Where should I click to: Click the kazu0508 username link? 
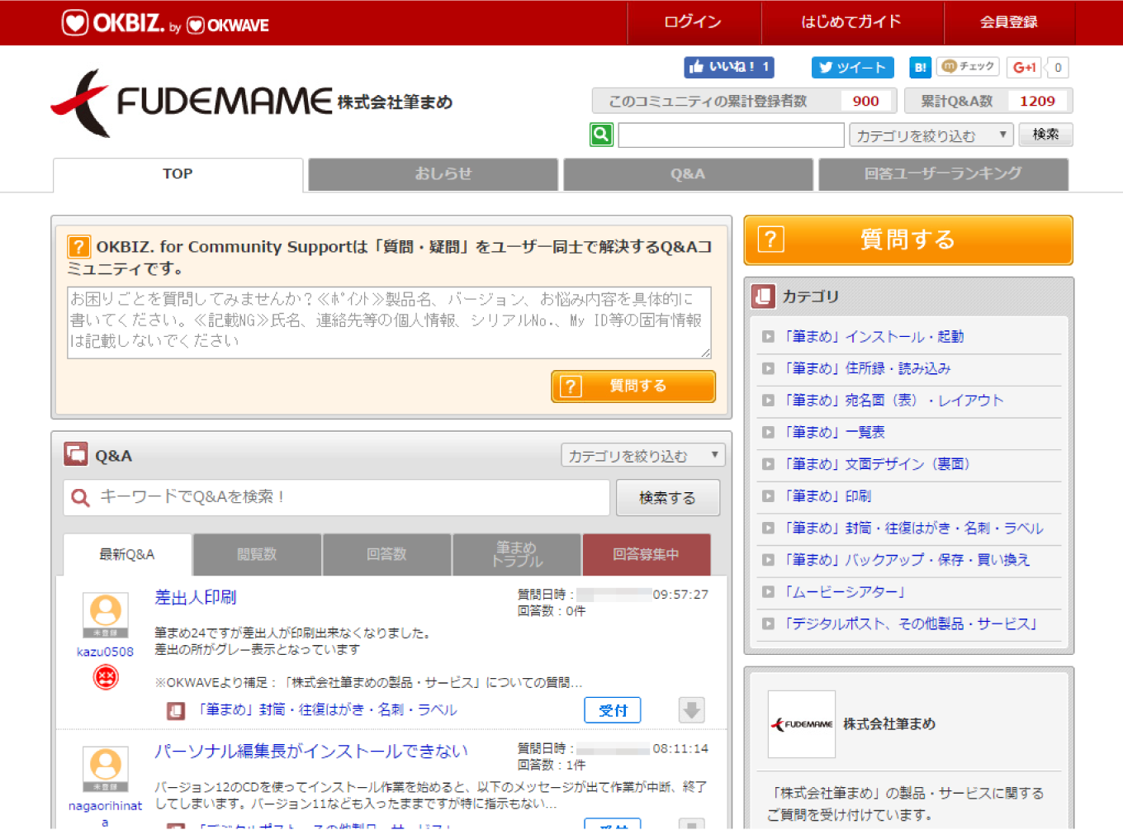pos(105,652)
